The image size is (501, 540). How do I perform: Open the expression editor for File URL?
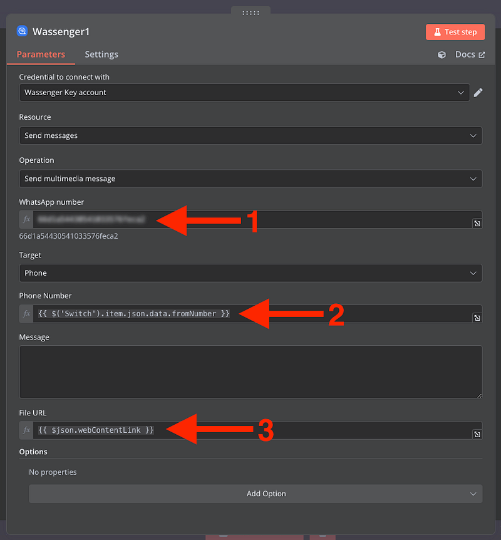pos(477,434)
